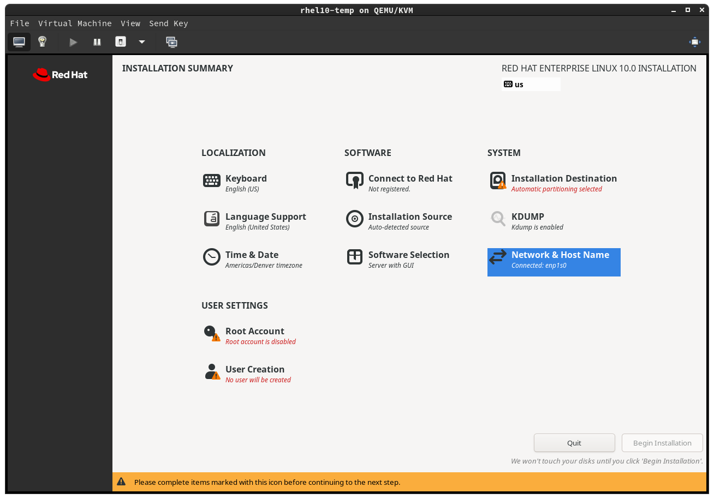Click the Begin Installation button
The width and height of the screenshot is (714, 499).
pos(662,443)
